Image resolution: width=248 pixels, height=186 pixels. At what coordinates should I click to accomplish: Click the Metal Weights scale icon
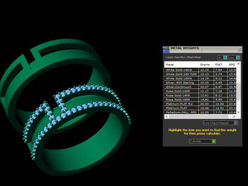pos(166,50)
